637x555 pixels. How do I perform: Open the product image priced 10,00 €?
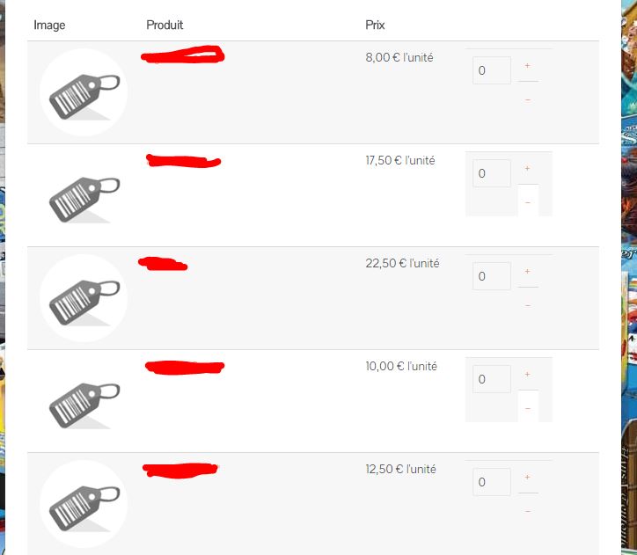point(84,401)
